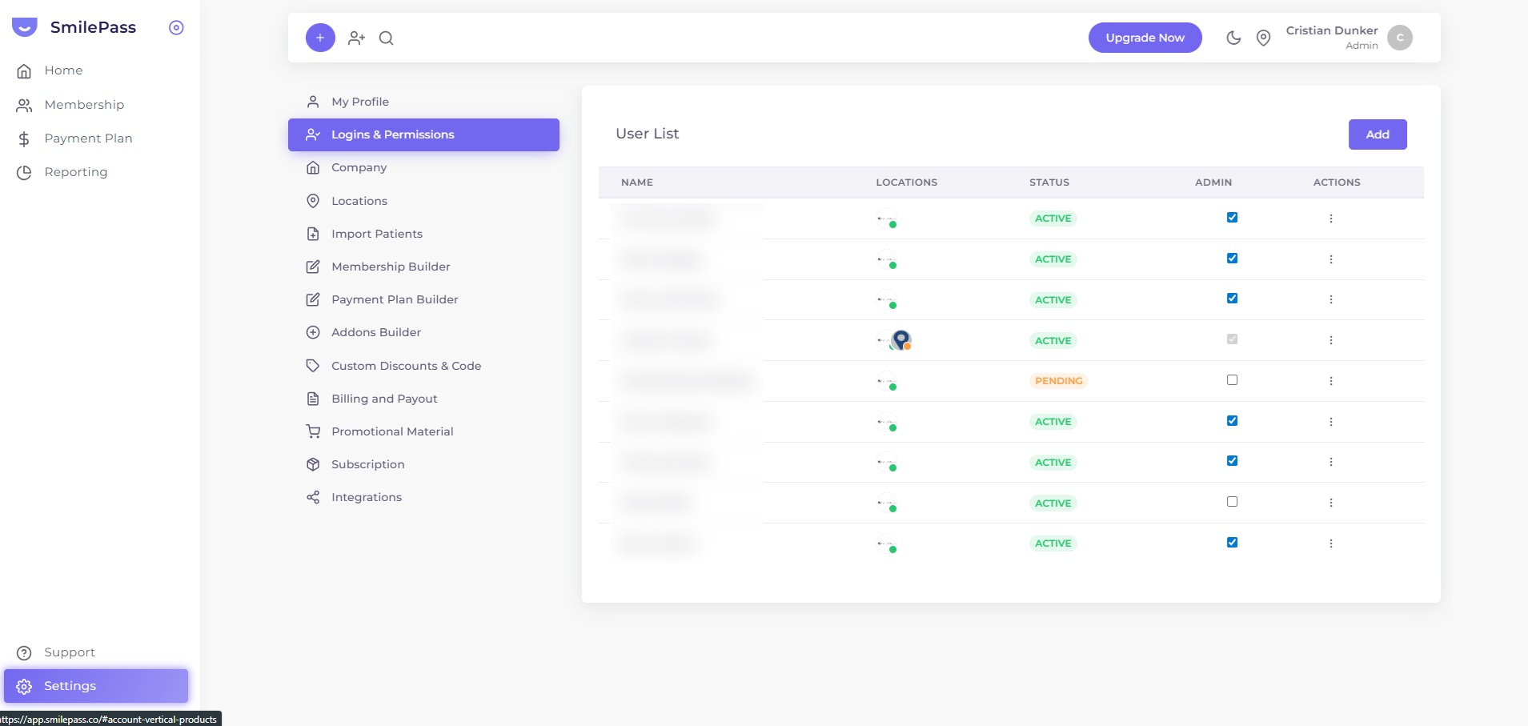
Task: Toggle admin checkbox in last user row
Action: [1233, 543]
